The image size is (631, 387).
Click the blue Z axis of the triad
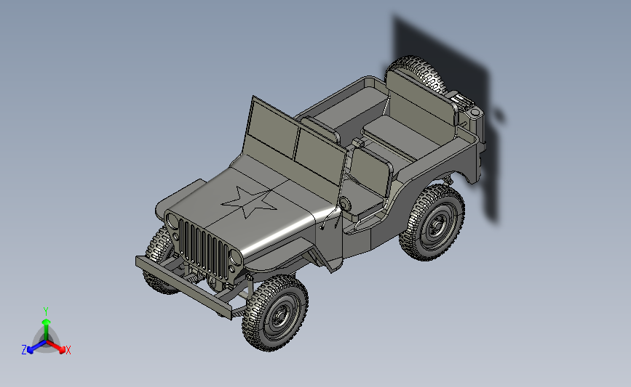click(x=34, y=348)
